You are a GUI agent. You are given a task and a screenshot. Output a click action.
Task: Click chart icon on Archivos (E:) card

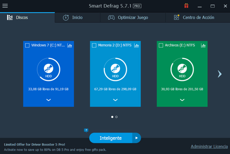pyautogui.click(x=203, y=45)
